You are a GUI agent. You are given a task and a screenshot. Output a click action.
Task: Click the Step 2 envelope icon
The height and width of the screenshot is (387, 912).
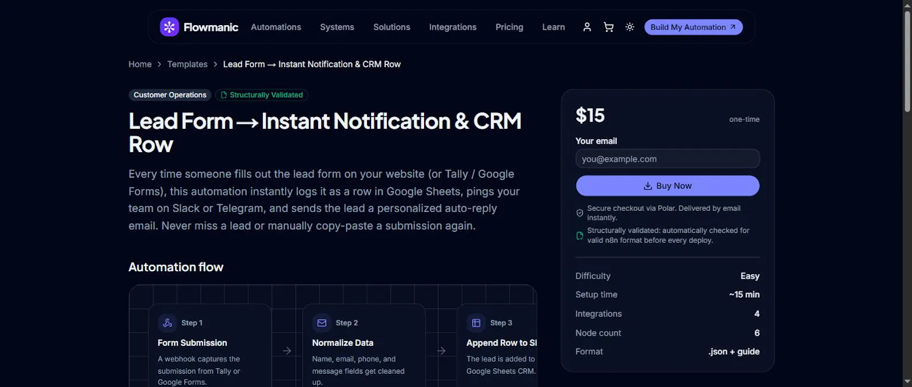click(x=322, y=323)
